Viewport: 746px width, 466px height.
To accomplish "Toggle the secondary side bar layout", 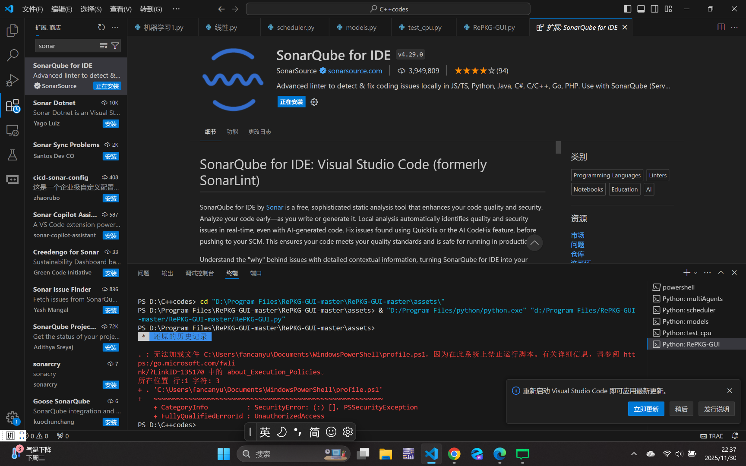I will pos(654,9).
